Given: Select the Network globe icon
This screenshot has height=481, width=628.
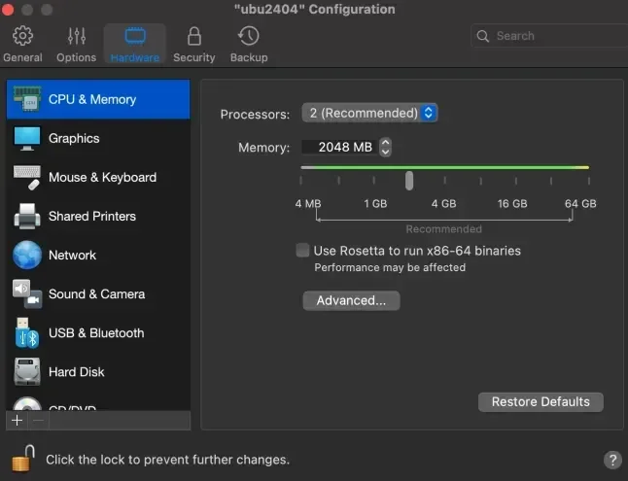Looking at the screenshot, I should point(26,255).
